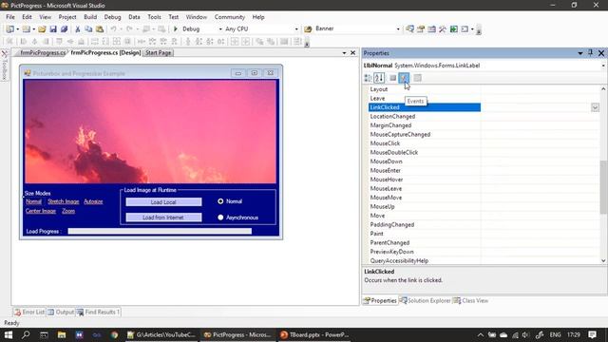Expand the Banner find combo box
Screen dimensions: 608x342
[398, 29]
